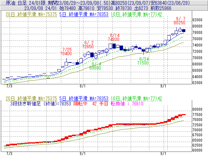Click the period high text 高80250(23/09/07)
The image size is (208, 158).
pyautogui.click(x=131, y=3)
